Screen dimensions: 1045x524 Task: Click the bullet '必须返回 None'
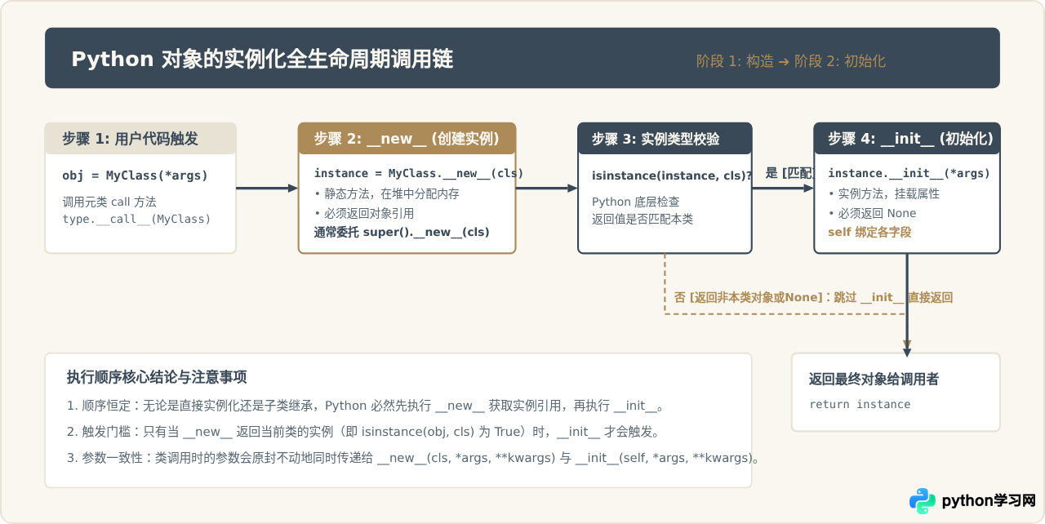click(x=872, y=213)
